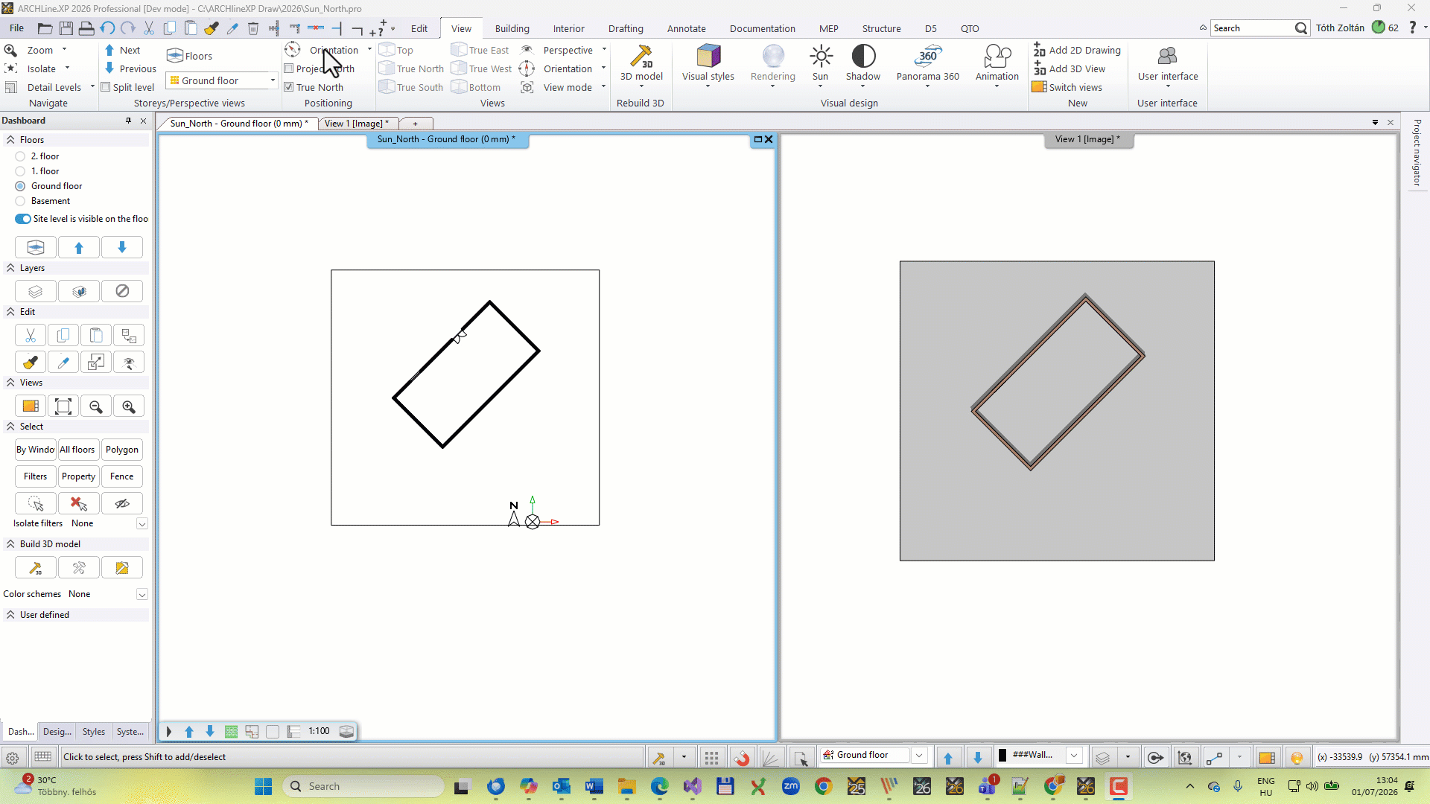Open the Isolate filters dropdown

142,523
